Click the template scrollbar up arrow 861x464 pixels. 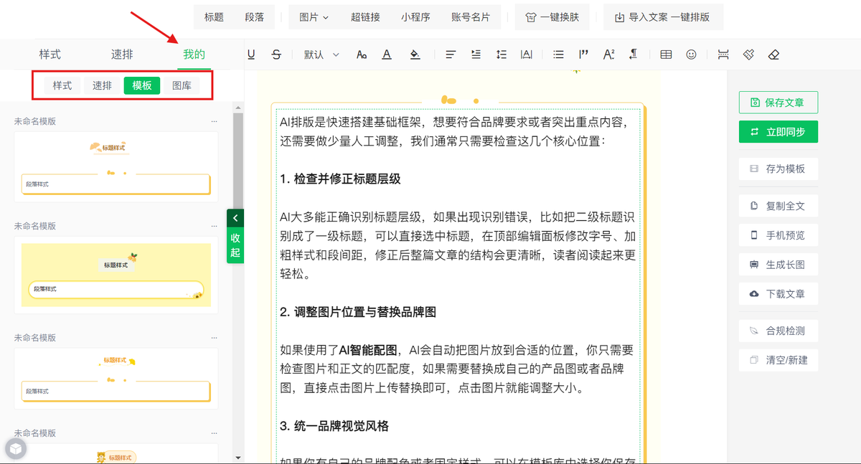pyautogui.click(x=238, y=107)
